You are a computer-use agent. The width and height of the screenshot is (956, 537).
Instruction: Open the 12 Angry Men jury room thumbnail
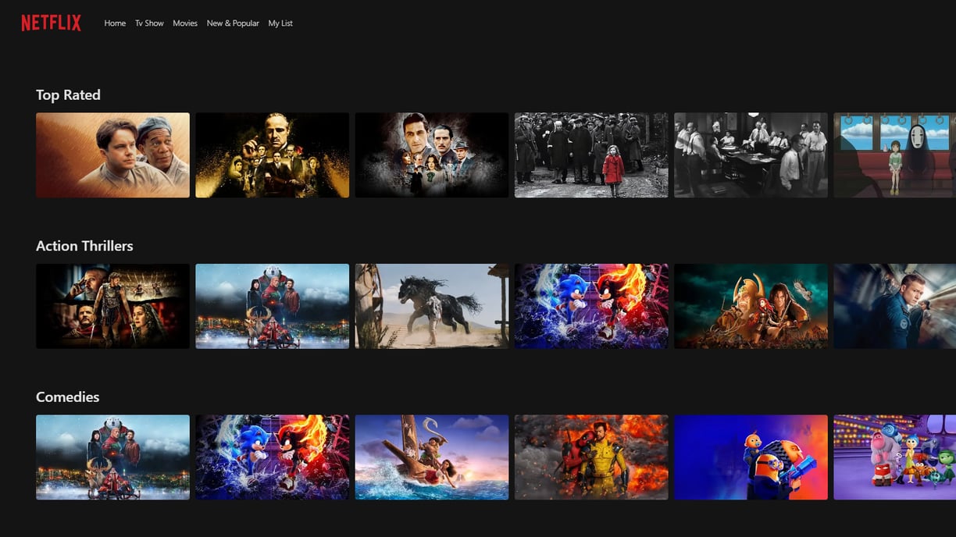point(751,155)
